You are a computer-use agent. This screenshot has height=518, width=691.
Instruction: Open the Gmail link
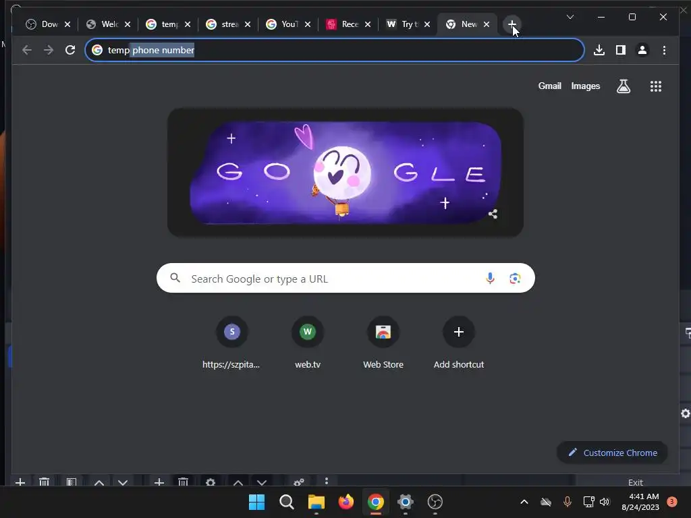549,86
